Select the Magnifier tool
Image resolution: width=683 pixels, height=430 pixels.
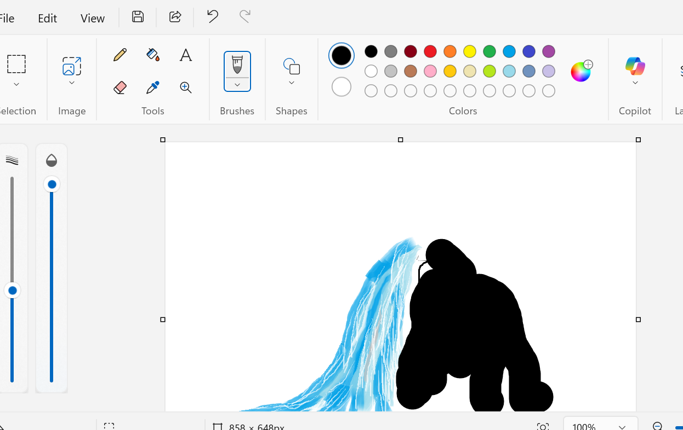coord(186,87)
